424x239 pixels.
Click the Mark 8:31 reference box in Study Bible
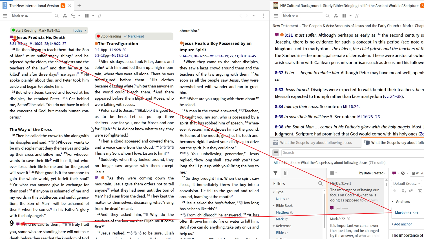[302, 16]
